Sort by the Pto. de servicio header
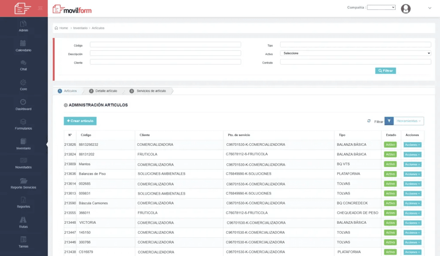The width and height of the screenshot is (440, 256). tap(239, 135)
